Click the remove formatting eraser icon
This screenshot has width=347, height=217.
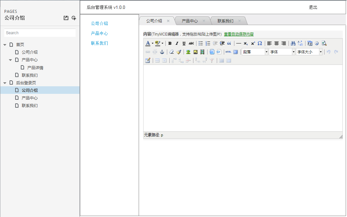click(x=171, y=52)
